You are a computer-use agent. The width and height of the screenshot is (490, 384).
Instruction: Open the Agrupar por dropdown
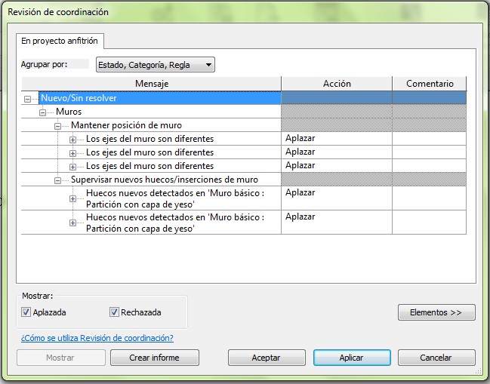click(155, 65)
